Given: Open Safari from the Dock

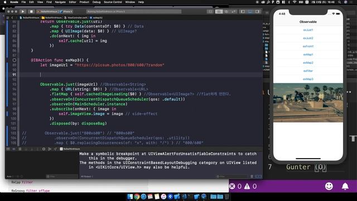Looking at the screenshot, I should 143,197.
